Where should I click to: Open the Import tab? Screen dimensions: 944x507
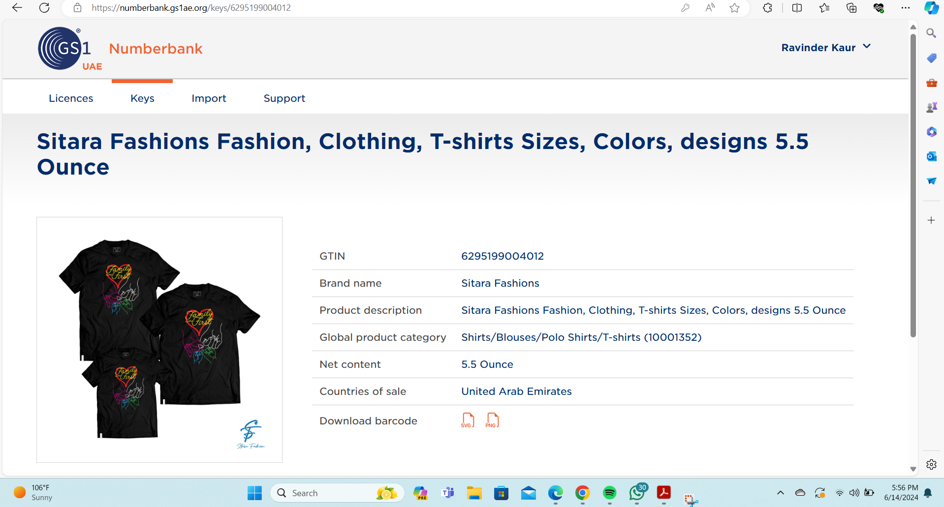click(209, 98)
